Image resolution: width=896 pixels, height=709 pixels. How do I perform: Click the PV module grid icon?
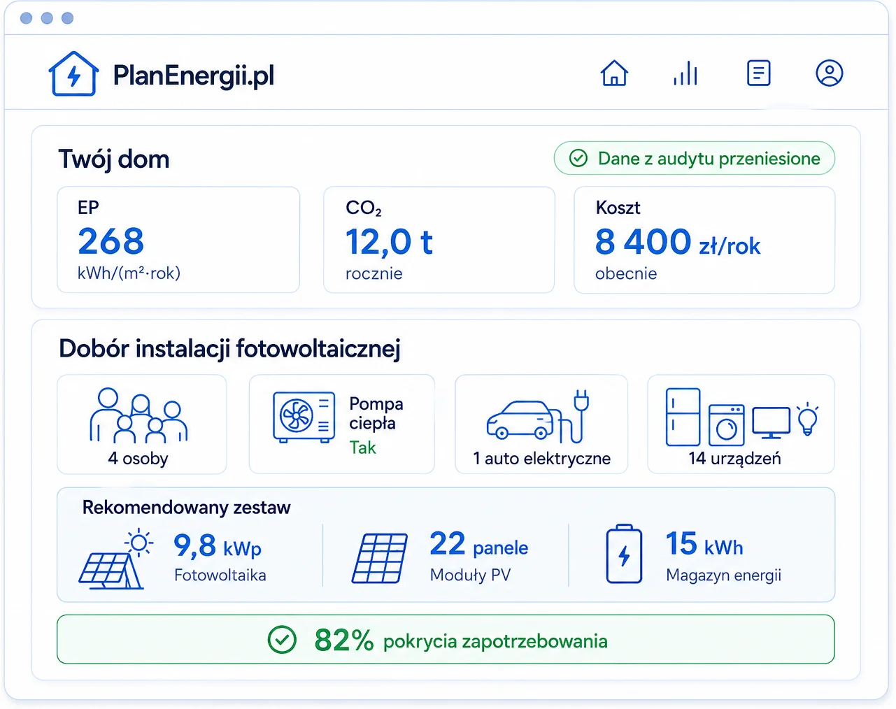click(x=380, y=558)
